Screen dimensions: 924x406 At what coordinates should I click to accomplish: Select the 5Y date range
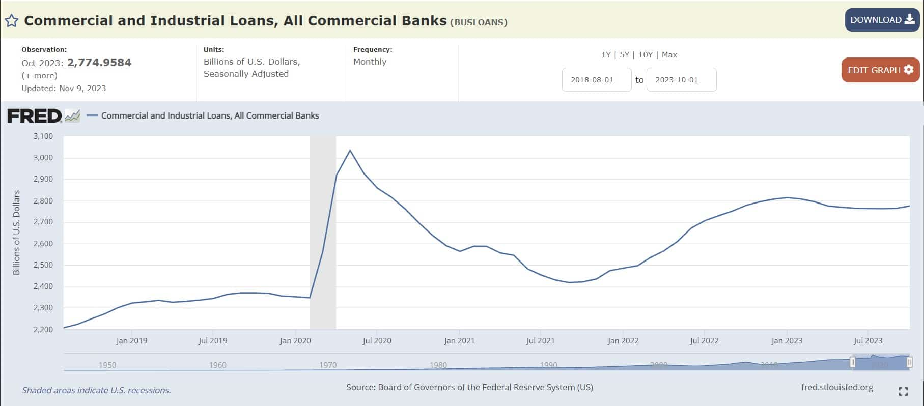(625, 55)
